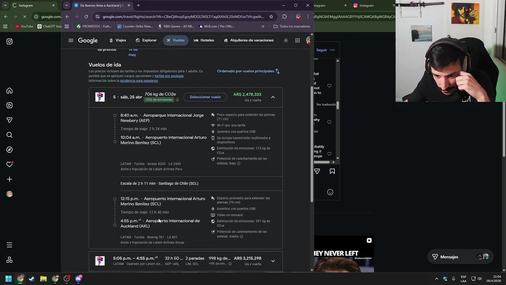Open Ordenado por vuelos principales sorting

coord(248,71)
